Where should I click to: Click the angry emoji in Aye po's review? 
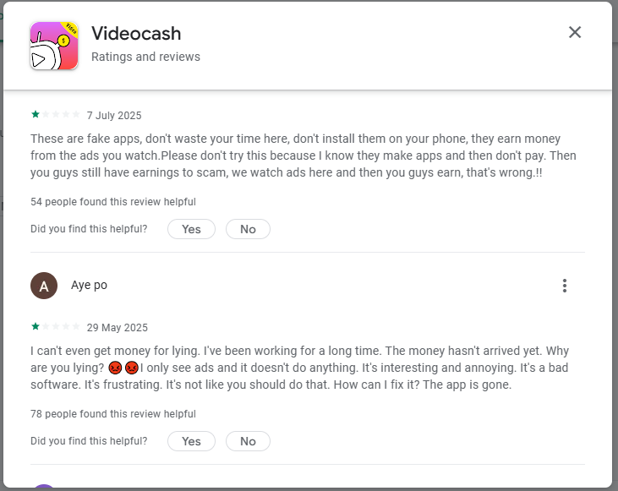click(x=116, y=368)
